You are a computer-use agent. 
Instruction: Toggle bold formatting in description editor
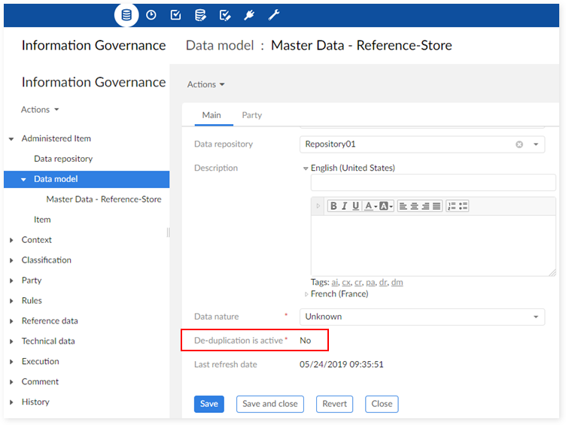(333, 206)
